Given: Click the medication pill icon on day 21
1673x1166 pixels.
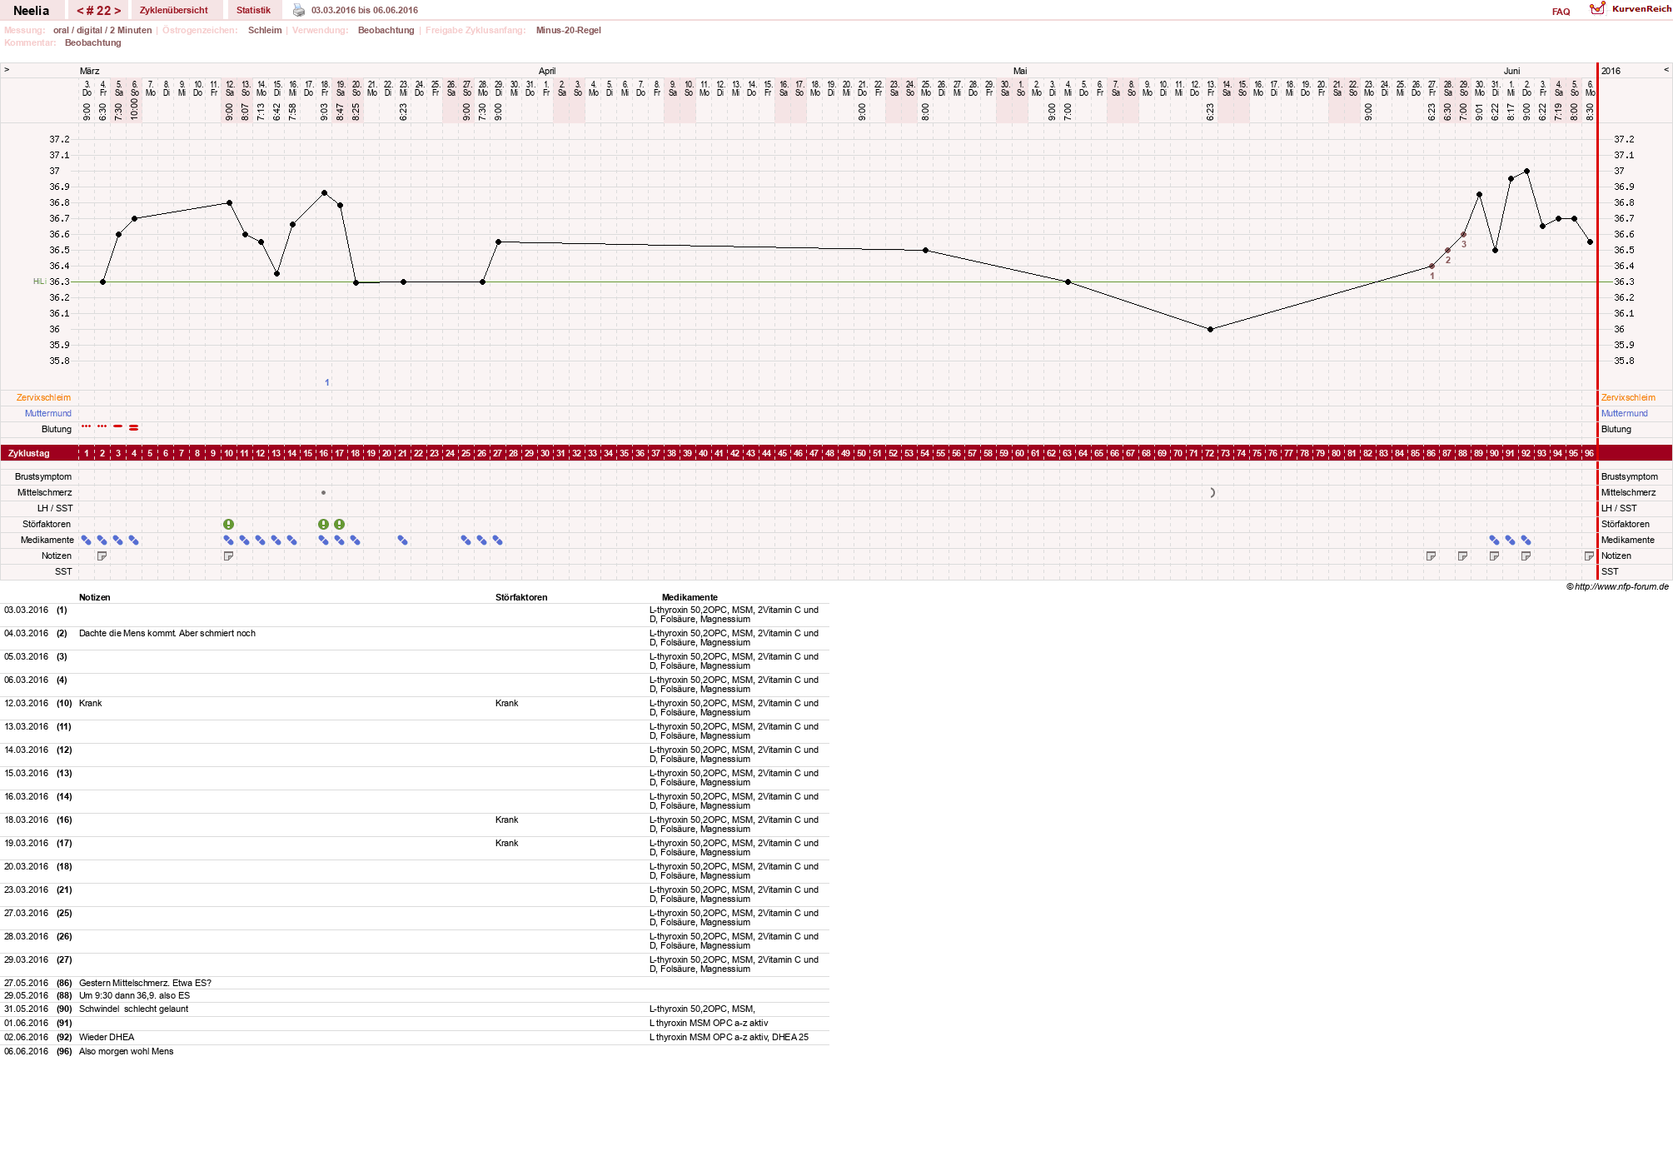Looking at the screenshot, I should [402, 540].
